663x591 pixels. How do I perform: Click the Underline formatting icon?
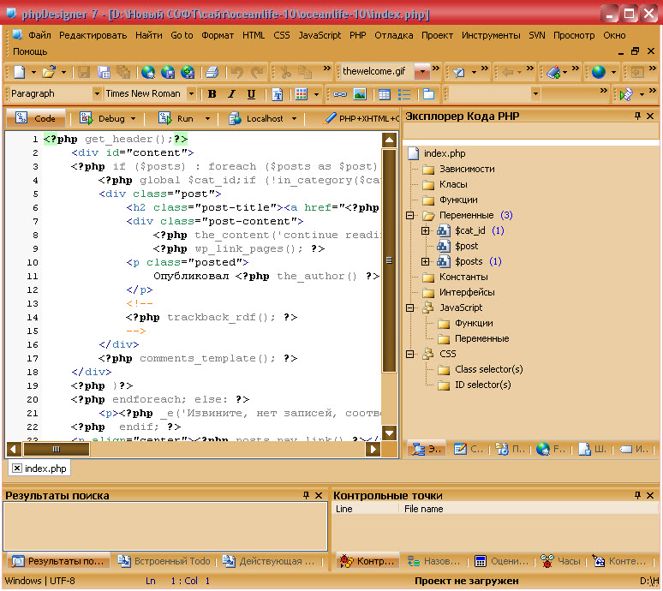[251, 94]
